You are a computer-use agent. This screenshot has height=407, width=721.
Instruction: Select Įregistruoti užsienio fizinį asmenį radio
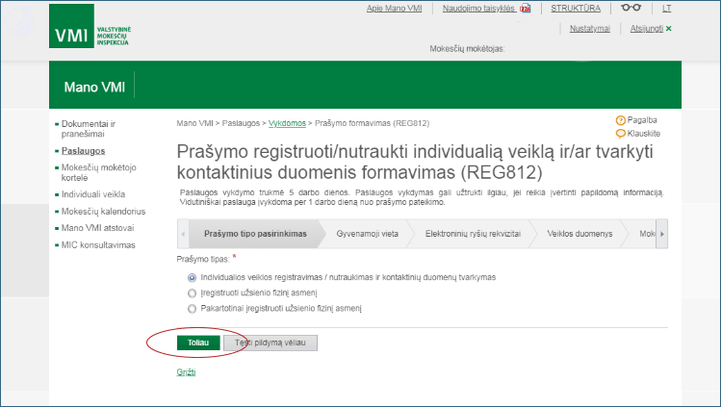[x=192, y=293]
